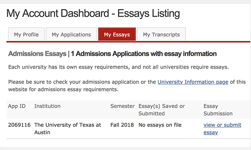Select the active My Essays tab
The height and width of the screenshot is (150, 251).
pyautogui.click(x=117, y=34)
